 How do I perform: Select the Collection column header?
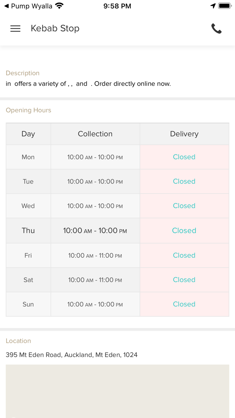(x=95, y=134)
